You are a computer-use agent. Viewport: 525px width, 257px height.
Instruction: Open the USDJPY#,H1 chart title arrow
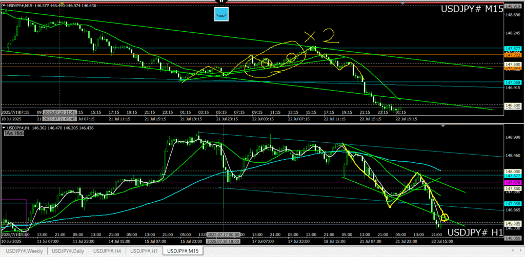(x=4, y=127)
